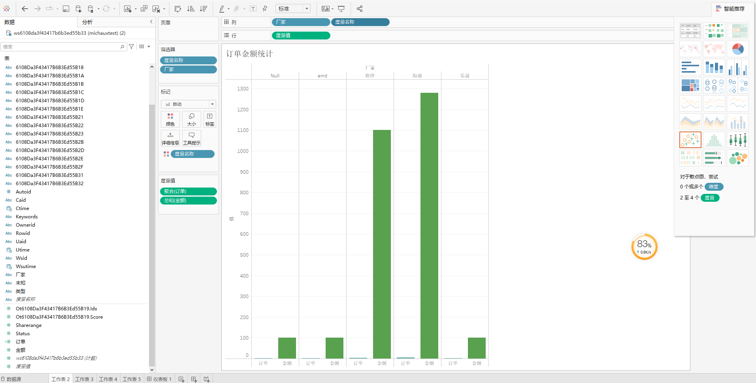The width and height of the screenshot is (756, 383).
Task: Click the 总和(金额) pill in 度量值
Action: pyautogui.click(x=188, y=201)
